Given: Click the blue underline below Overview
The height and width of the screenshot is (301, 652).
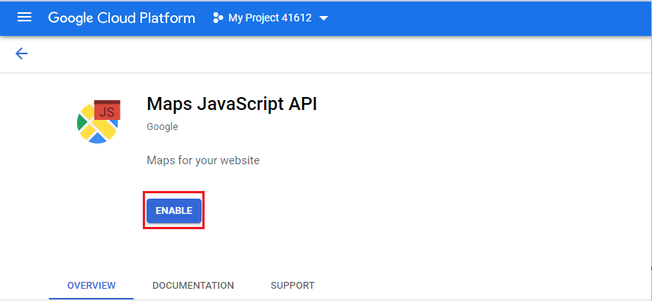Looking at the screenshot, I should pyautogui.click(x=92, y=299).
